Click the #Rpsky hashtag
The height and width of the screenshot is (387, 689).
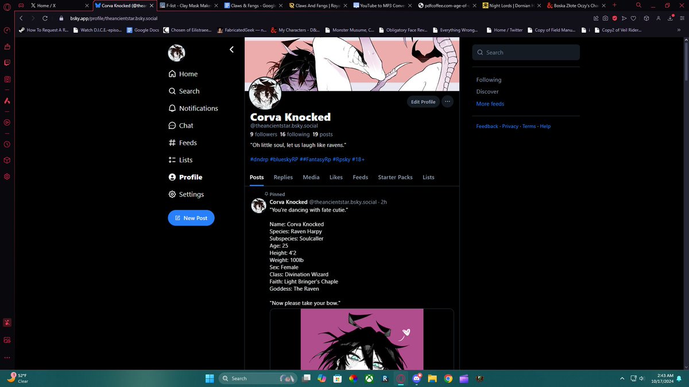[340, 159]
